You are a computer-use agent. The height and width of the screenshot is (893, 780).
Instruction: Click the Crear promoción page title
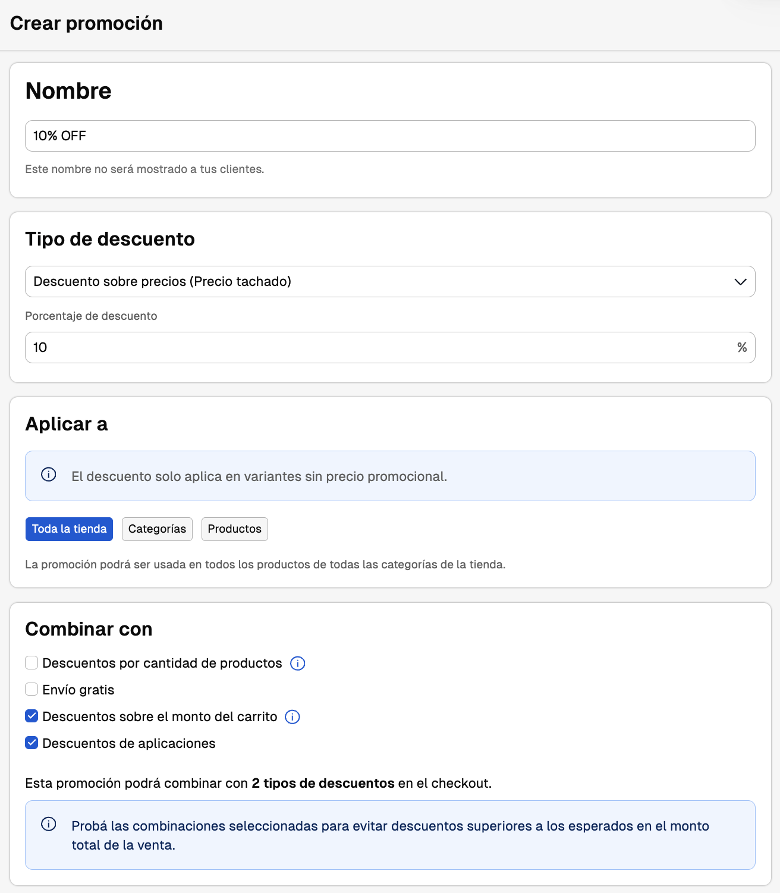coord(86,23)
